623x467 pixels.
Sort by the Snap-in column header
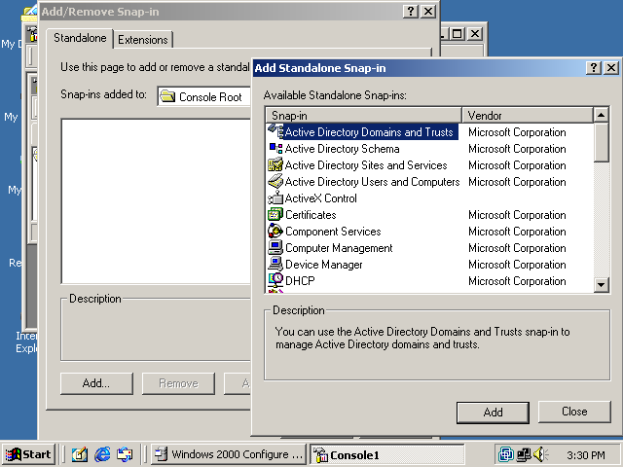coord(363,116)
